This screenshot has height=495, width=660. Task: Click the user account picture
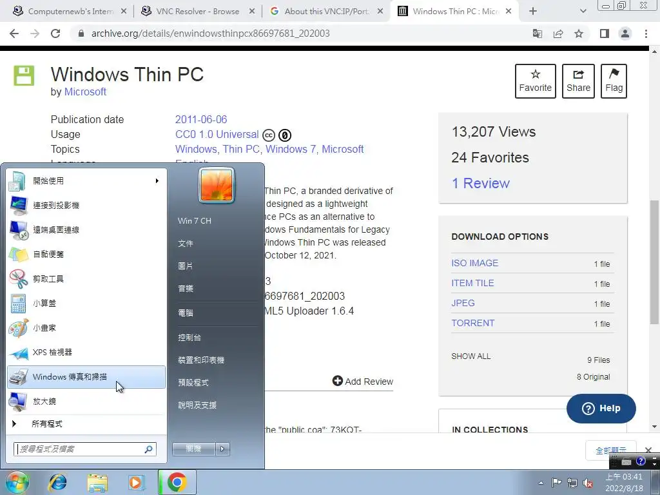pos(217,185)
